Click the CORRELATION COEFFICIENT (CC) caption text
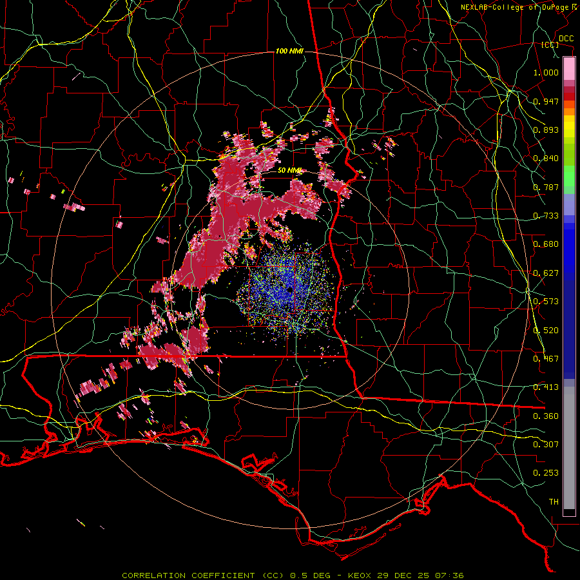This screenshot has width=580, height=580. click(x=203, y=575)
